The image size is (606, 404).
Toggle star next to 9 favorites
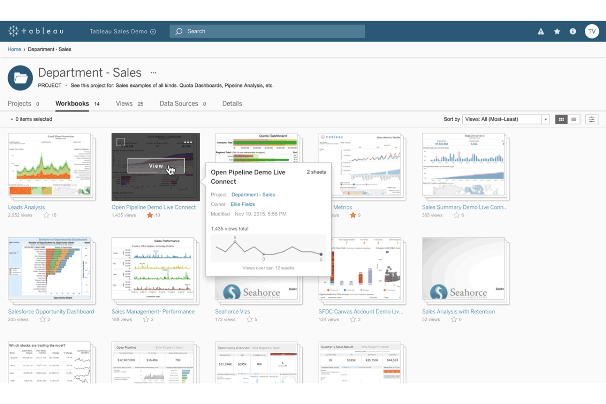tap(353, 215)
